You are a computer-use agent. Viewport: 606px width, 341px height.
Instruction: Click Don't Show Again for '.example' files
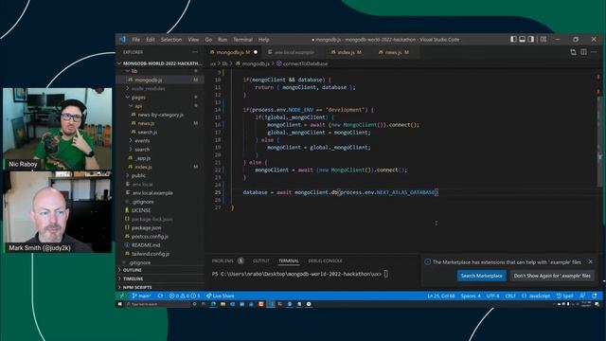[x=552, y=276]
